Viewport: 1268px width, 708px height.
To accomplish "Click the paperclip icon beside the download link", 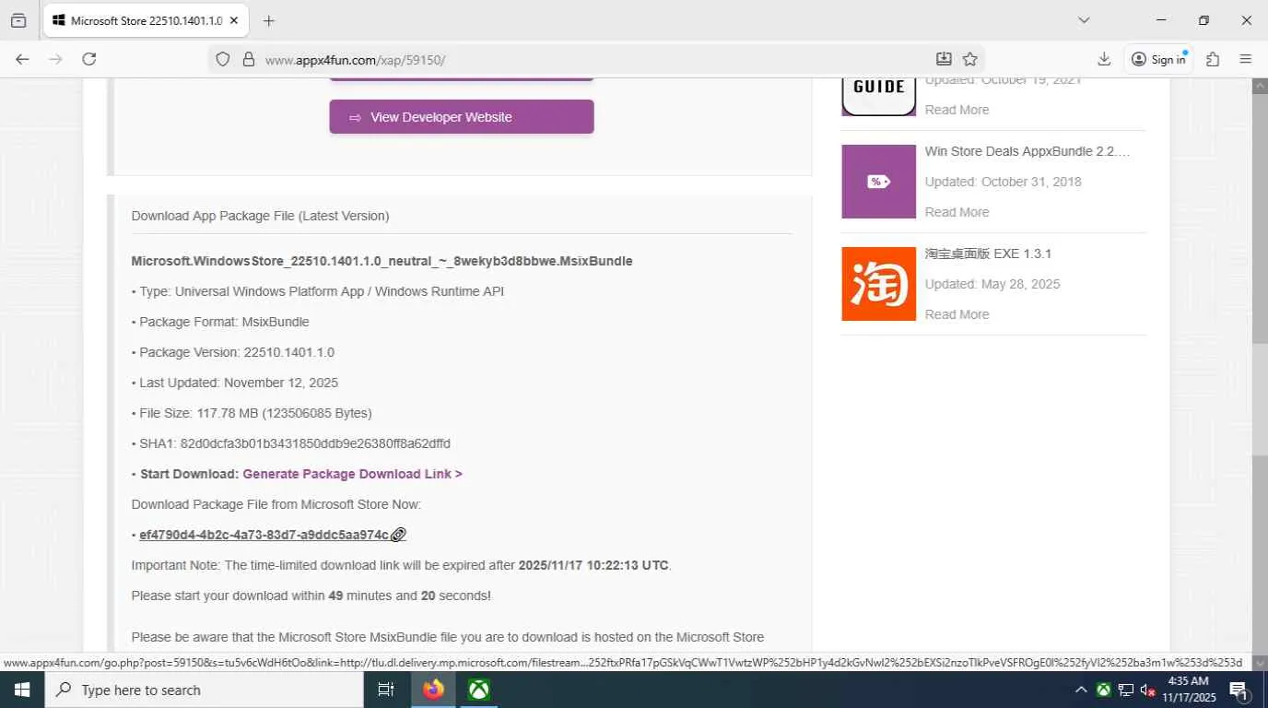I will [398, 535].
